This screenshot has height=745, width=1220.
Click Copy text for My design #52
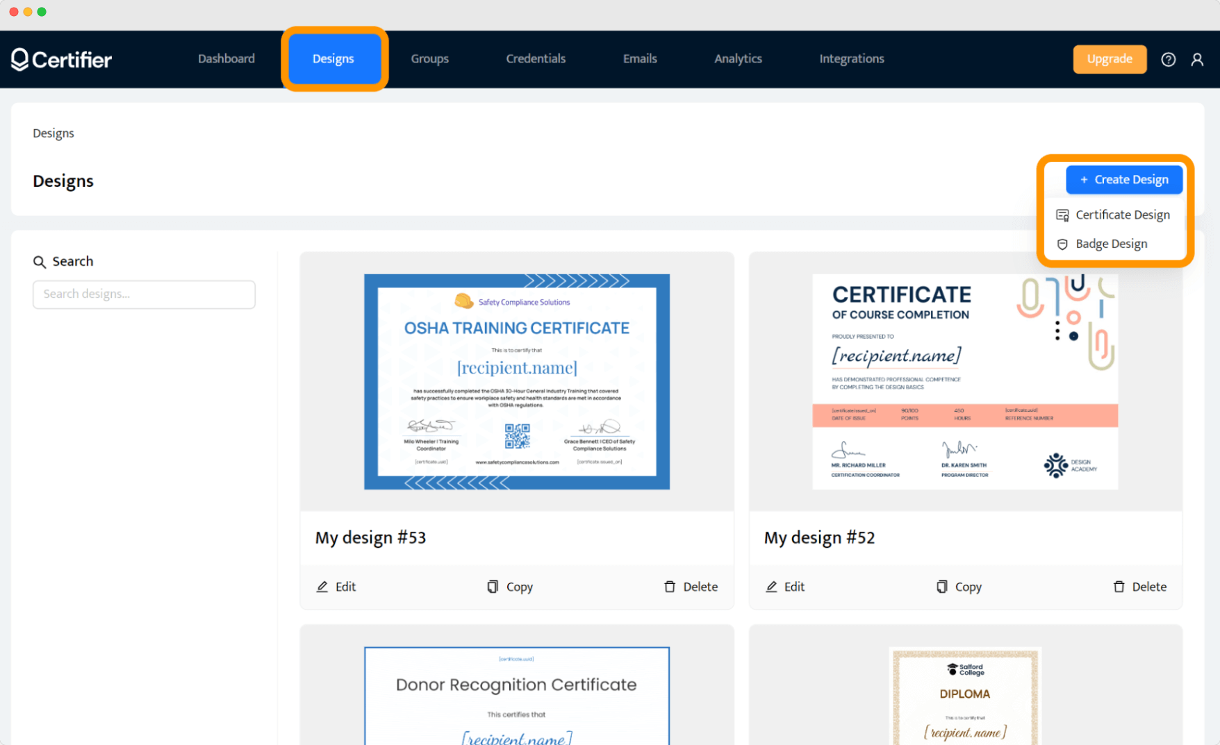pos(968,587)
